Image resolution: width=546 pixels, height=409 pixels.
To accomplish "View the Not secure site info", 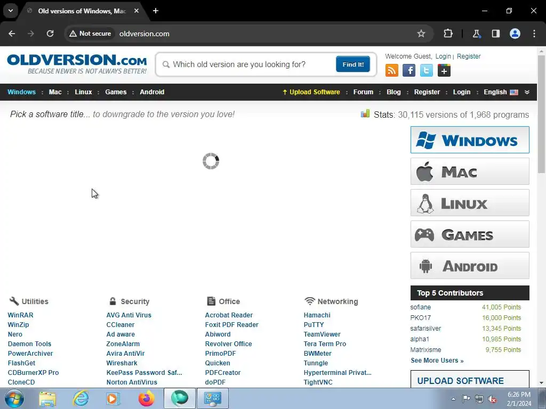I will tap(90, 34).
